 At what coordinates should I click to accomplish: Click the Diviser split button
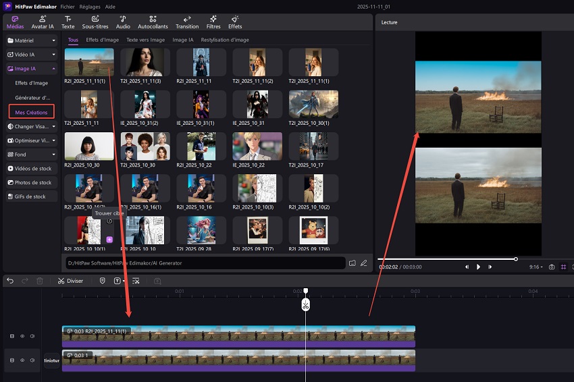click(x=70, y=281)
